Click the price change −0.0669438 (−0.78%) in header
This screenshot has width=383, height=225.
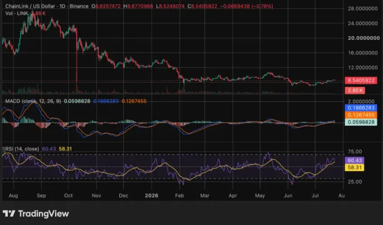pos(247,6)
